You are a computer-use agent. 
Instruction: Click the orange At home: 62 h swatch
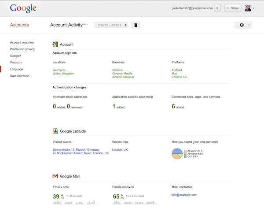[x=185, y=154]
